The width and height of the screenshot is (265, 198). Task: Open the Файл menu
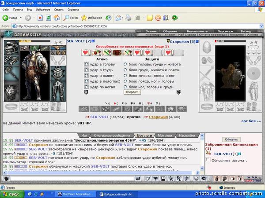click(6, 10)
